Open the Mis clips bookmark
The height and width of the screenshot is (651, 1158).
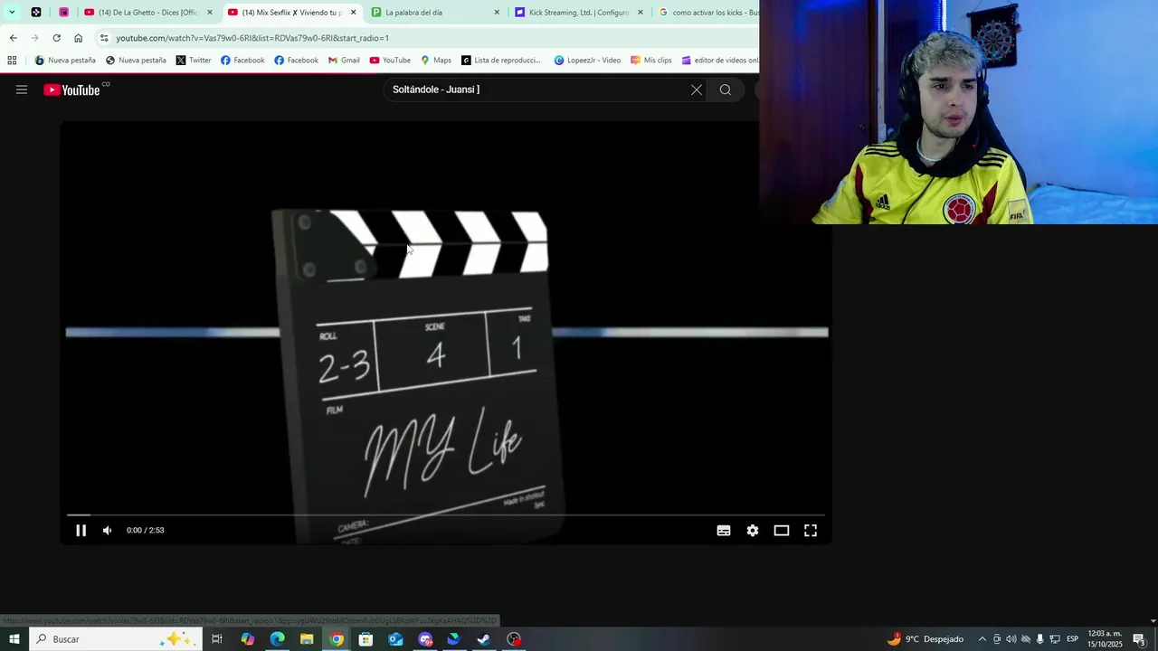coord(651,61)
